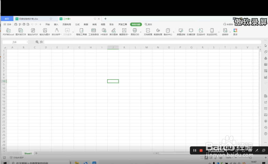Switch to the 特色功能 ribbon tab
This screenshot has width=268, height=164.
pos(137,24)
